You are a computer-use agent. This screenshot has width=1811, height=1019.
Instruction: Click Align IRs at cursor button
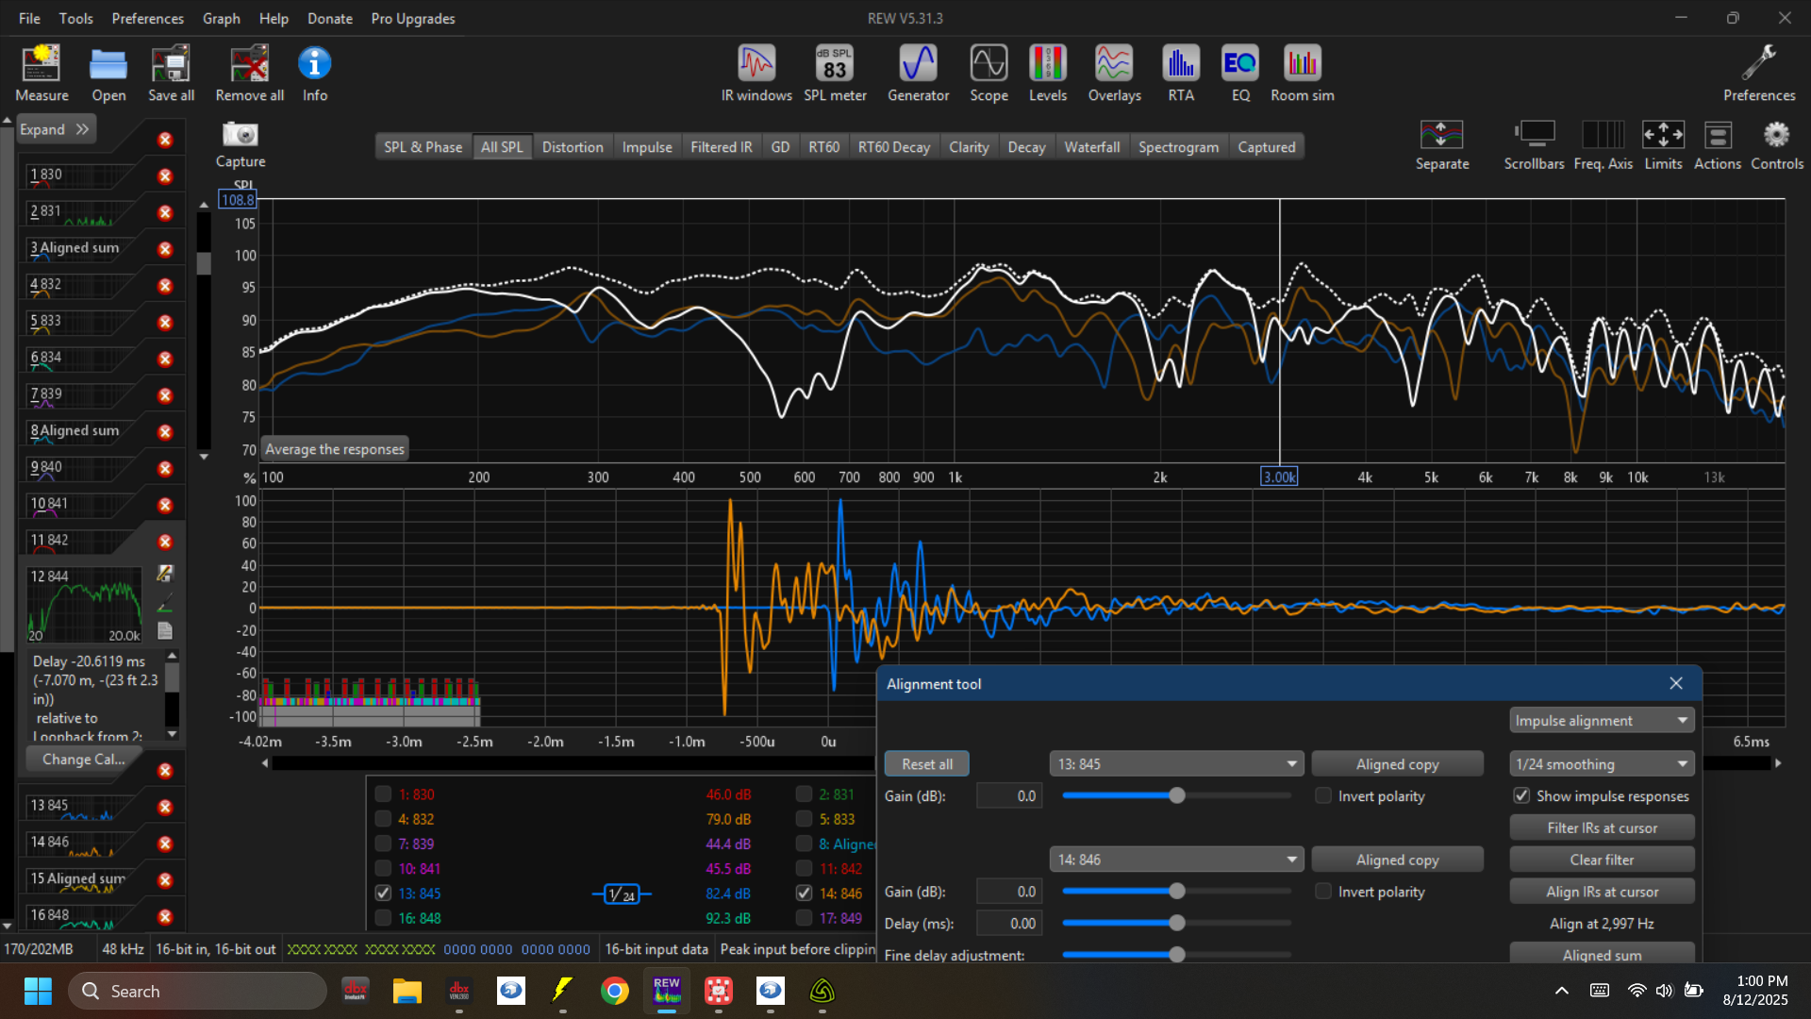1601,892
